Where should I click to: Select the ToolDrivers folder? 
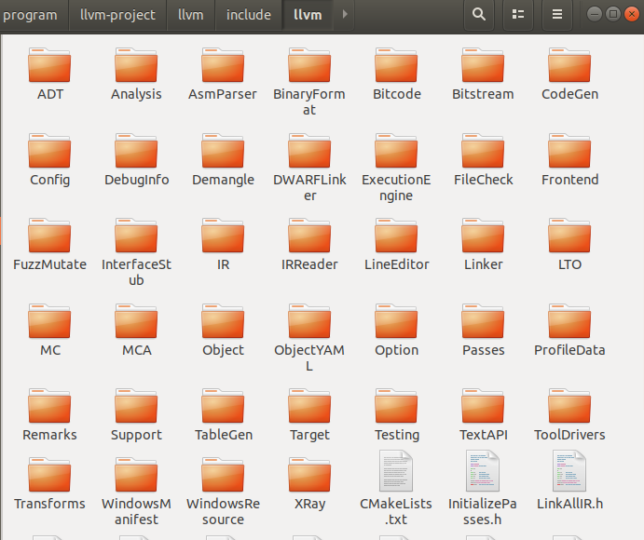[569, 415]
